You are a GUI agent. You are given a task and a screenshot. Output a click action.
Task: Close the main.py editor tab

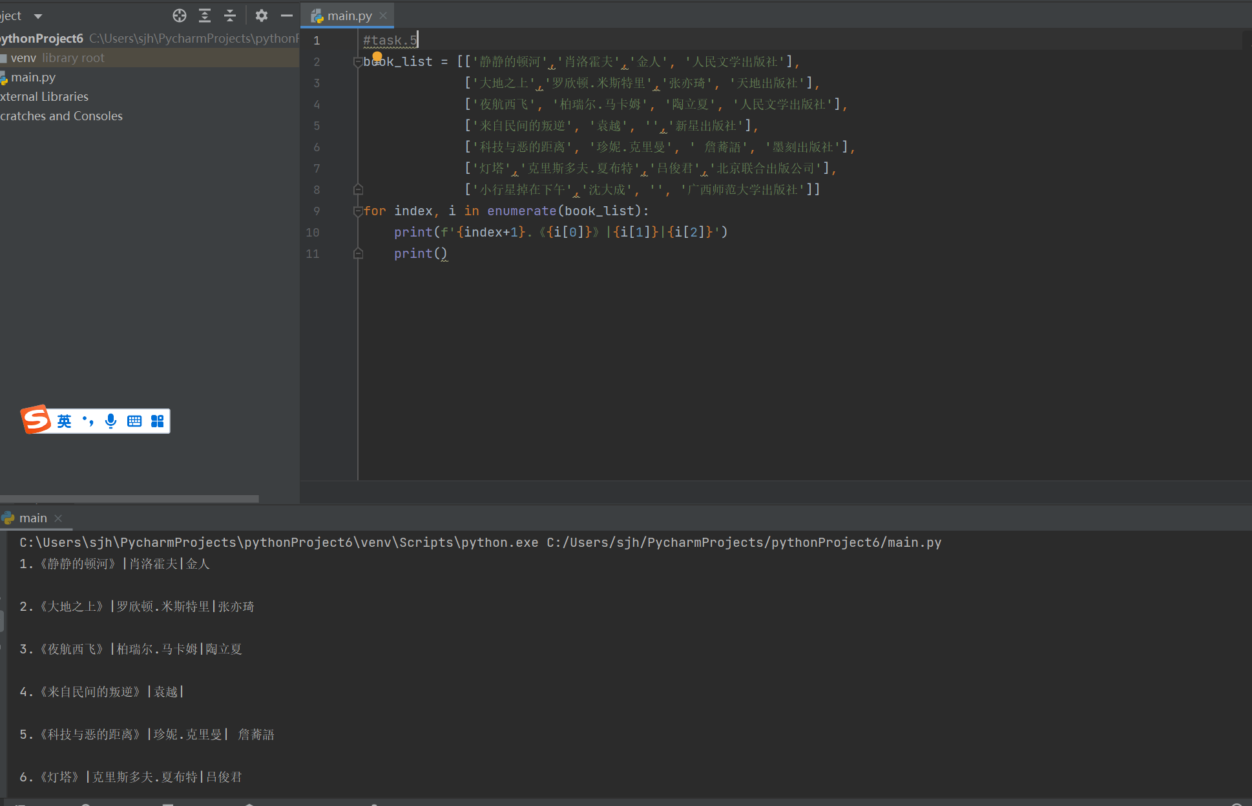pyautogui.click(x=383, y=16)
